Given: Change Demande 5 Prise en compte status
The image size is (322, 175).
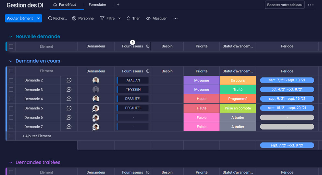Looking at the screenshot, I should coord(238,108).
